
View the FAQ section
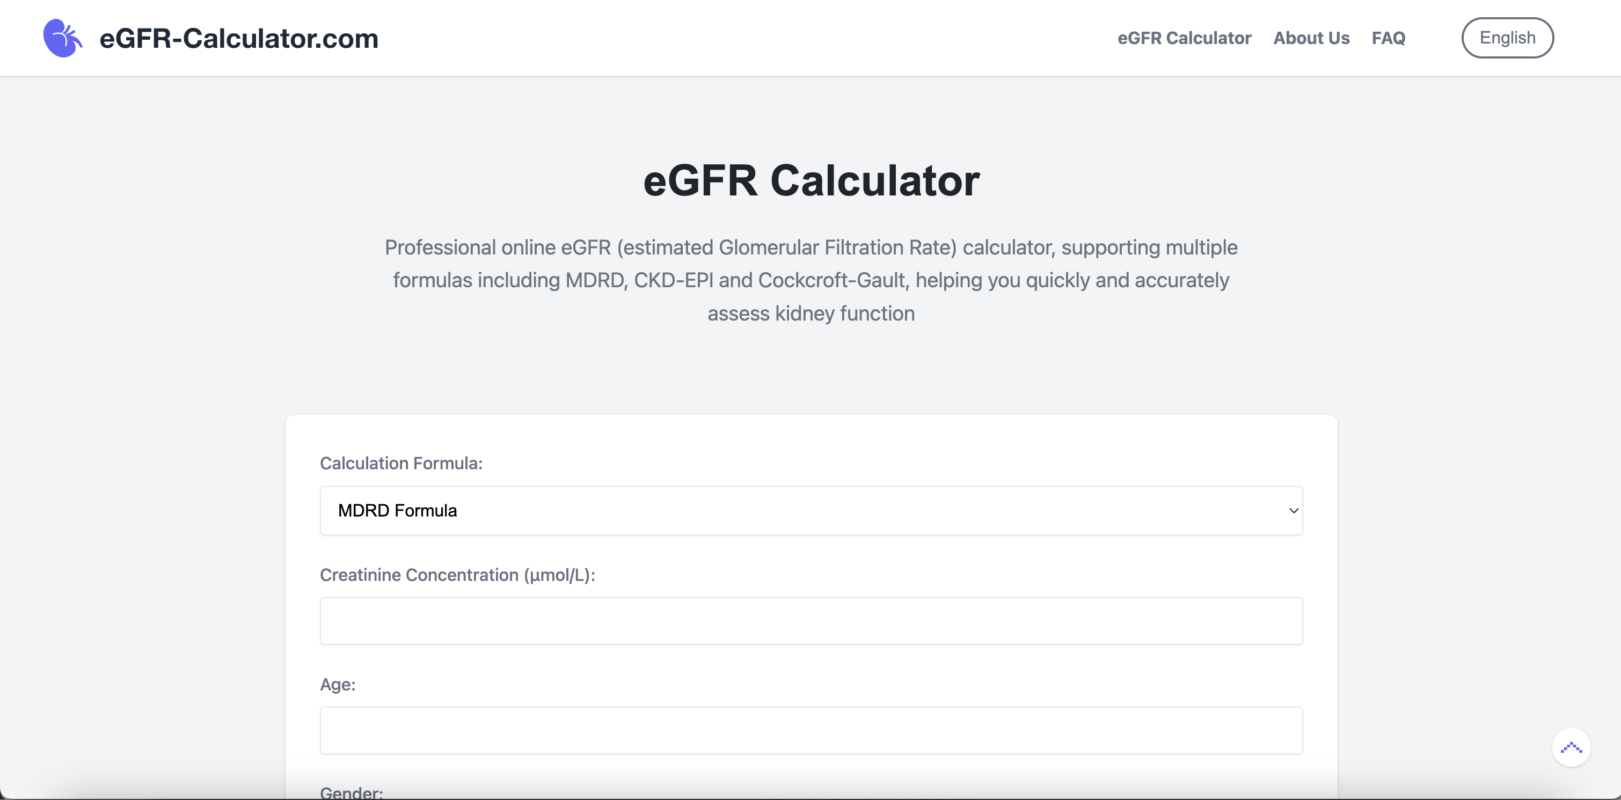tap(1388, 38)
